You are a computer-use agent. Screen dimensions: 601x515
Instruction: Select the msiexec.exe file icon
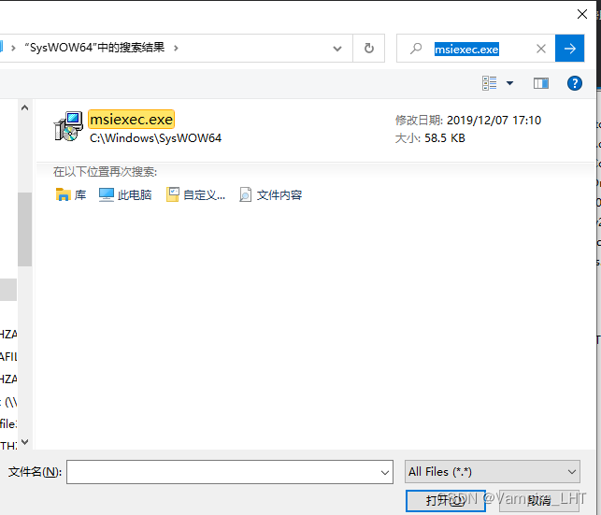coord(68,127)
